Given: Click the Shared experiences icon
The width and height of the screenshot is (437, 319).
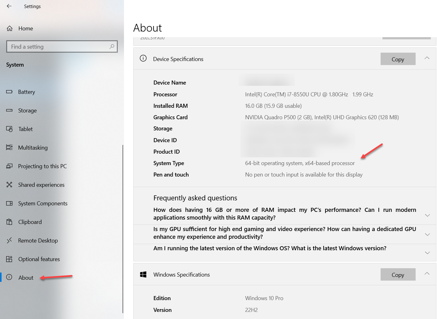Looking at the screenshot, I should click(9, 185).
